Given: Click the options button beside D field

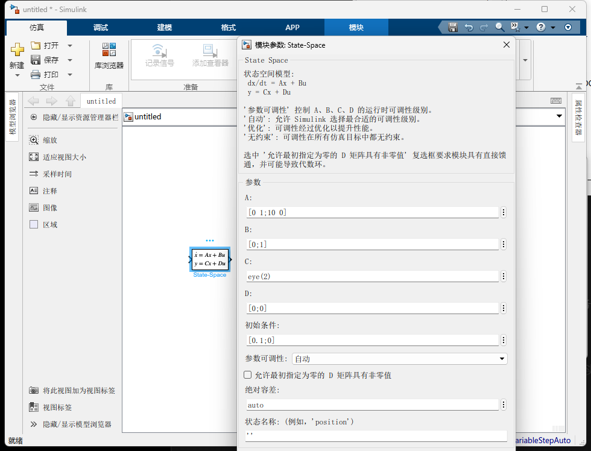Looking at the screenshot, I should [504, 308].
